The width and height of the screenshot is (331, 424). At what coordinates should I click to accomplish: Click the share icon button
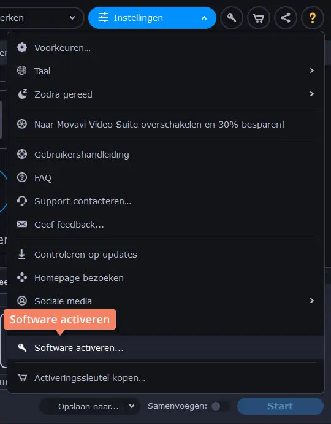(286, 18)
